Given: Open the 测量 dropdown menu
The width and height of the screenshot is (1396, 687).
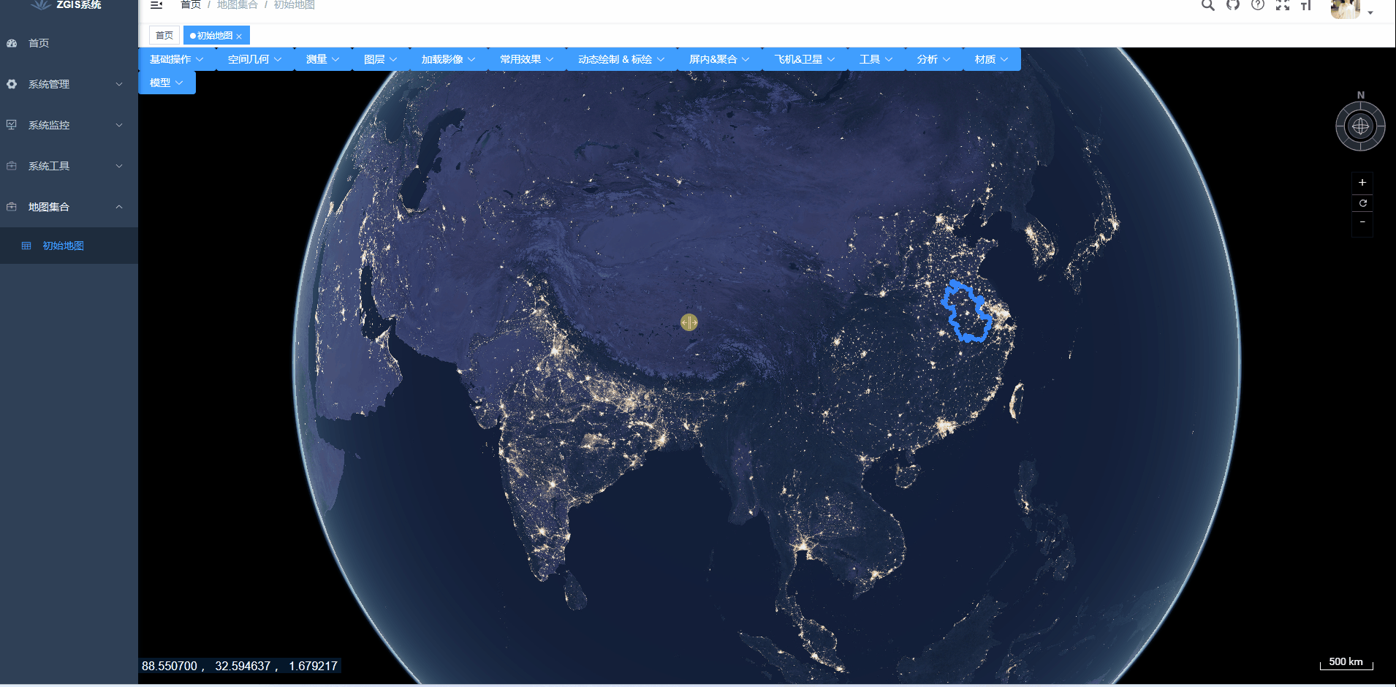Looking at the screenshot, I should click(323, 59).
